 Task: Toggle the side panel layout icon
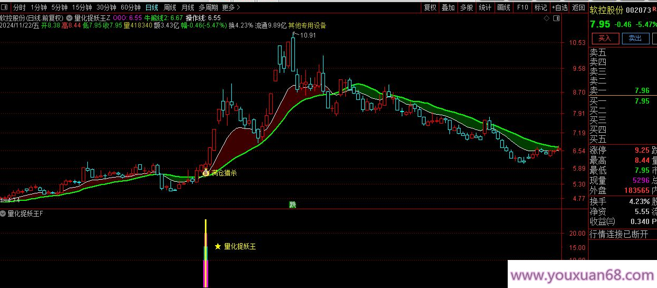coord(556,18)
